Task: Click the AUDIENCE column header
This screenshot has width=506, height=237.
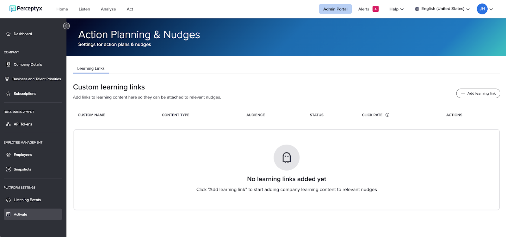Action: pos(256,115)
